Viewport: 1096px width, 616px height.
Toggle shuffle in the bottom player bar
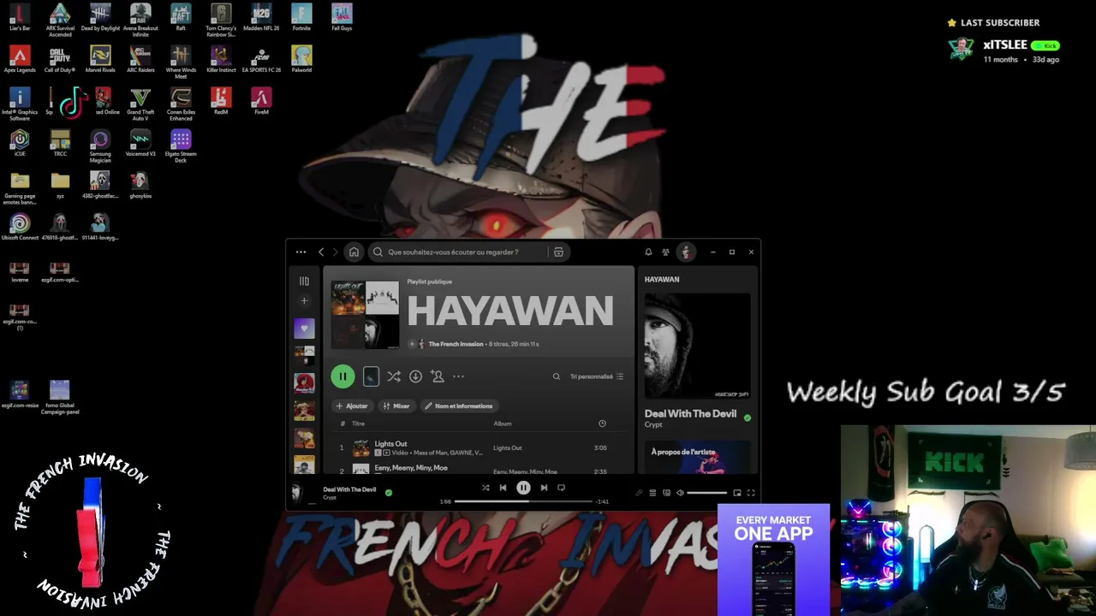tap(485, 488)
